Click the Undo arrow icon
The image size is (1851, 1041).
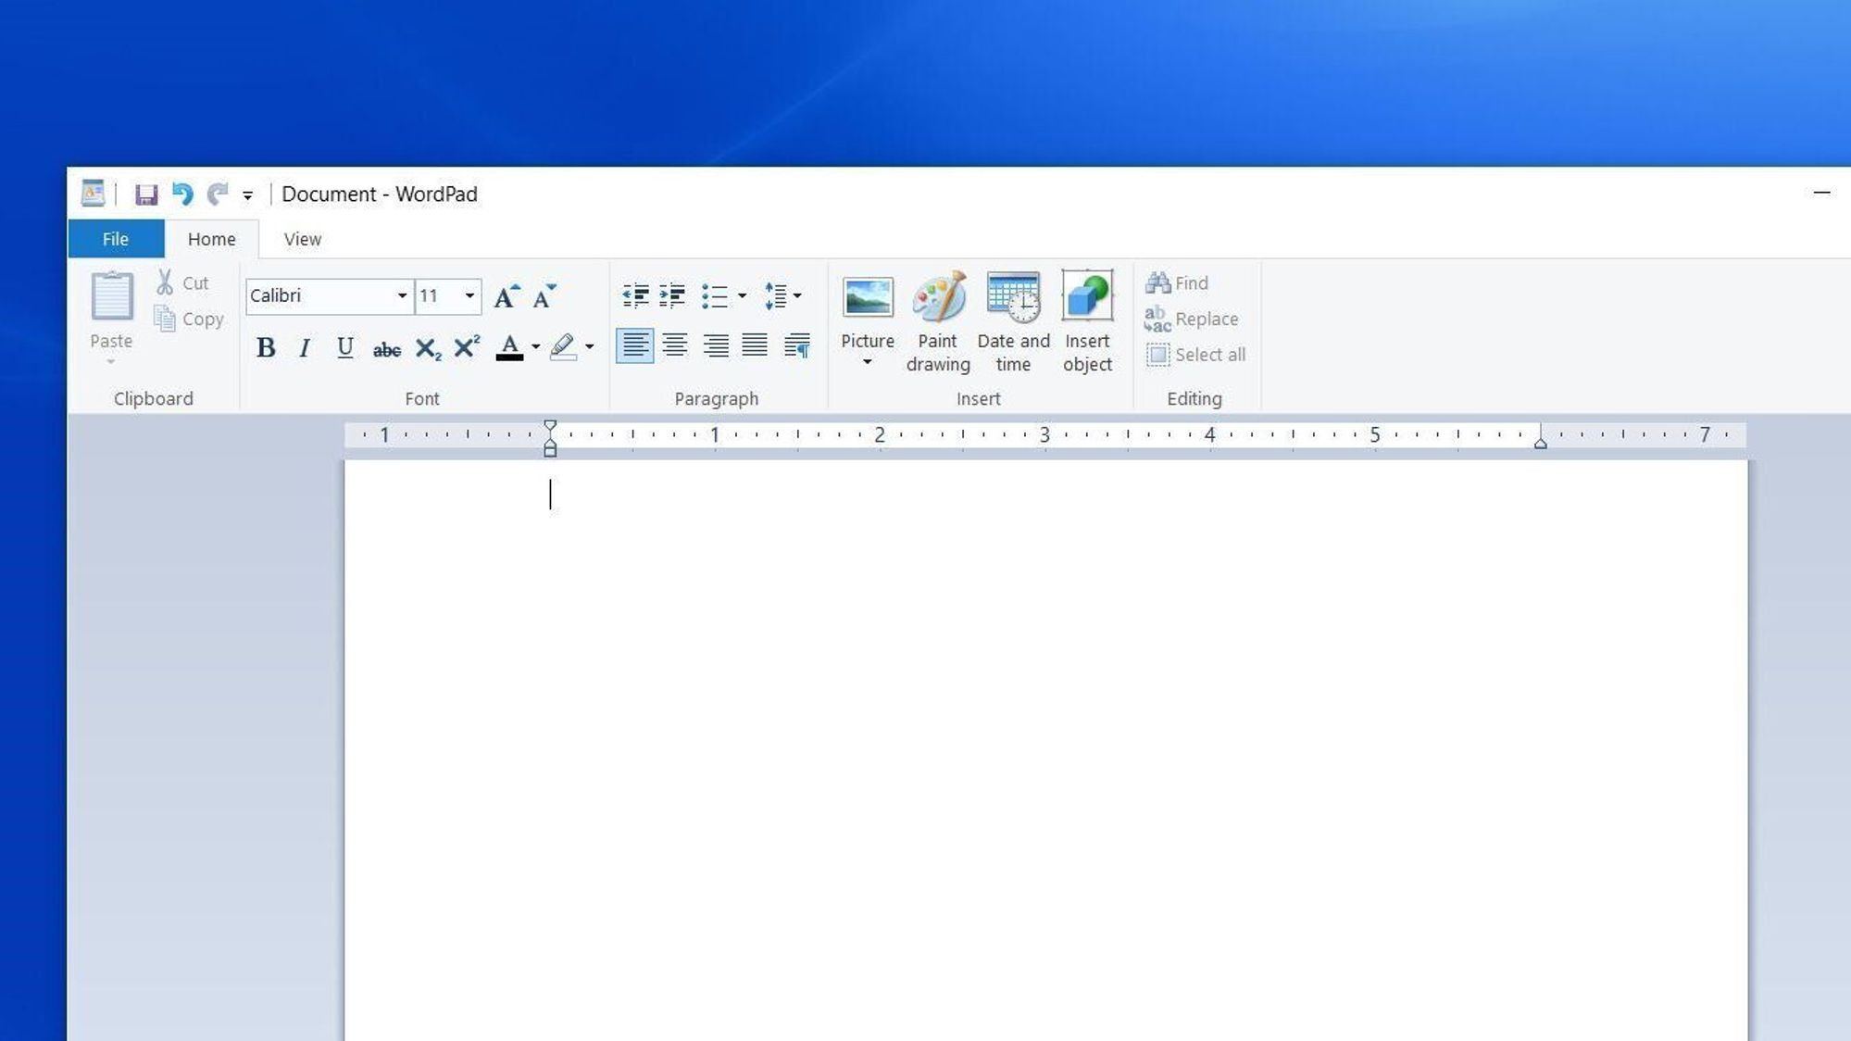(x=182, y=194)
